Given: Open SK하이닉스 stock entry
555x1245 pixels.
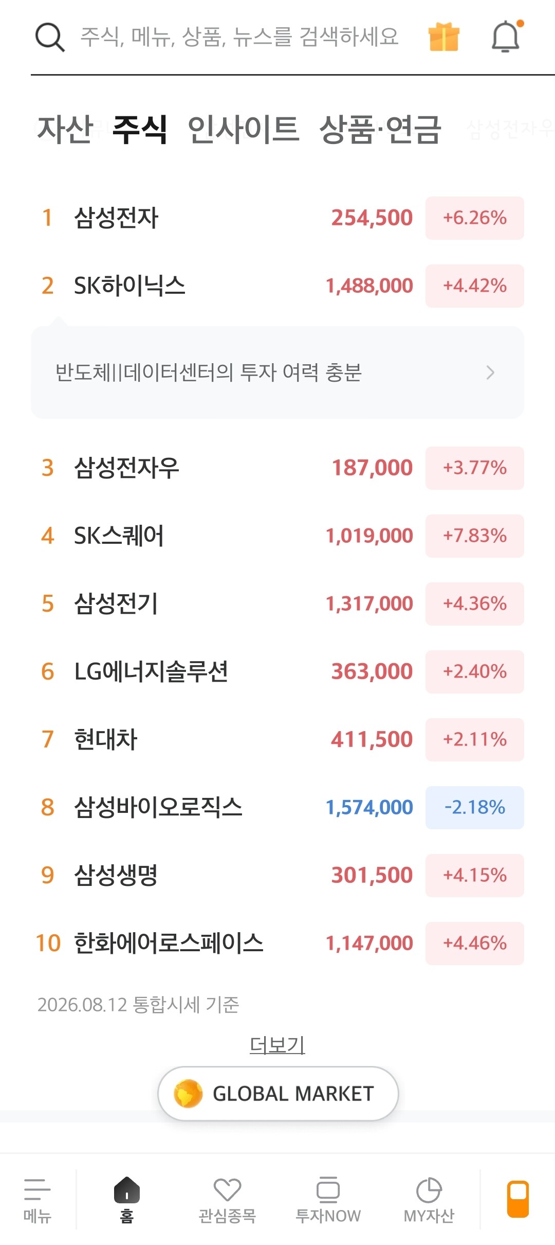Looking at the screenshot, I should 277,286.
